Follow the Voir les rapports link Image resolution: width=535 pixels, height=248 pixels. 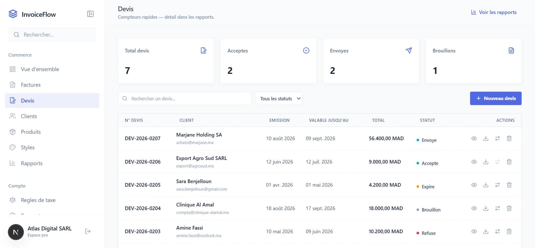click(x=494, y=12)
